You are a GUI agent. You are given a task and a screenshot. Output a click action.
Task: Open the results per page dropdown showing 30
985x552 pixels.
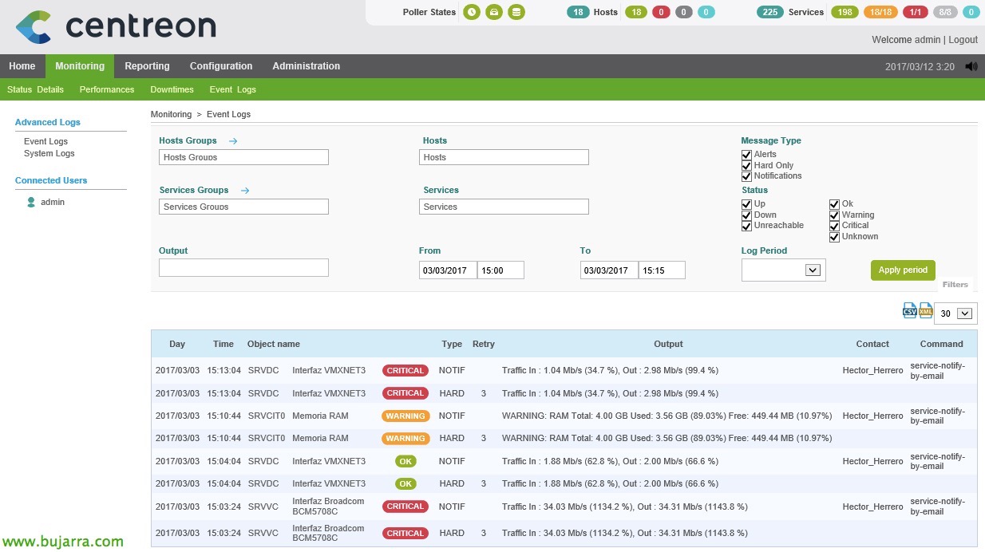click(955, 313)
